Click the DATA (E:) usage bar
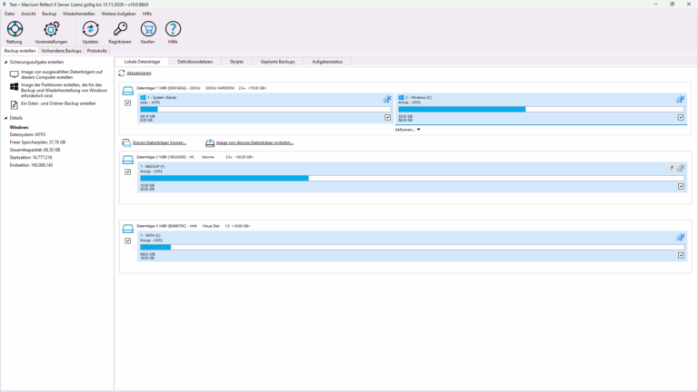The image size is (698, 392). click(x=413, y=247)
